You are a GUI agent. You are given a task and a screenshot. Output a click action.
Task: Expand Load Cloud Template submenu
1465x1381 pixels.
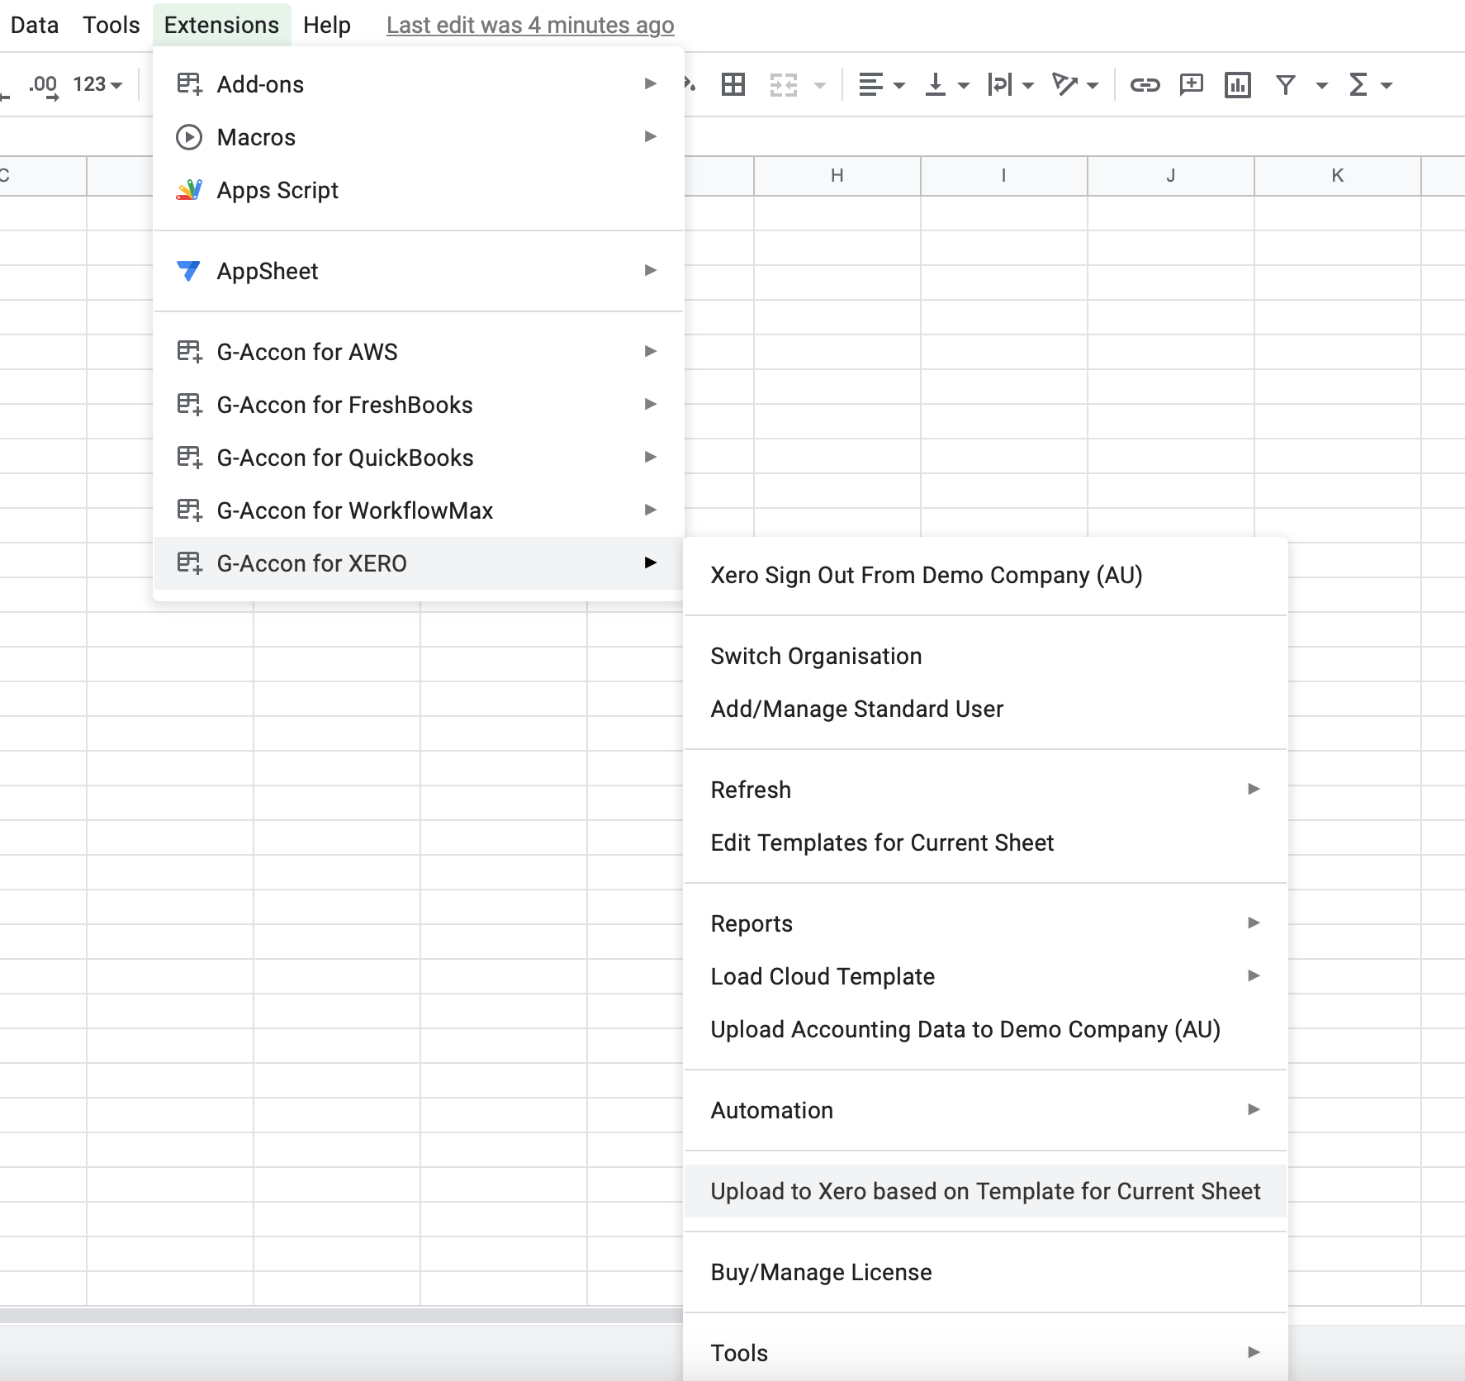[985, 976]
